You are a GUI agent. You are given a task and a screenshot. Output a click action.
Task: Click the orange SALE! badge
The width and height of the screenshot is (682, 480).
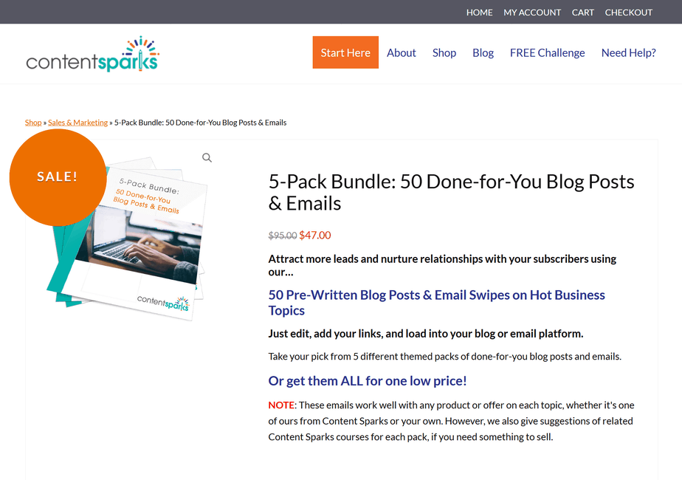58,177
